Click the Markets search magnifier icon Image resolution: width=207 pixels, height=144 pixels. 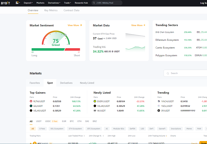coord(168,73)
